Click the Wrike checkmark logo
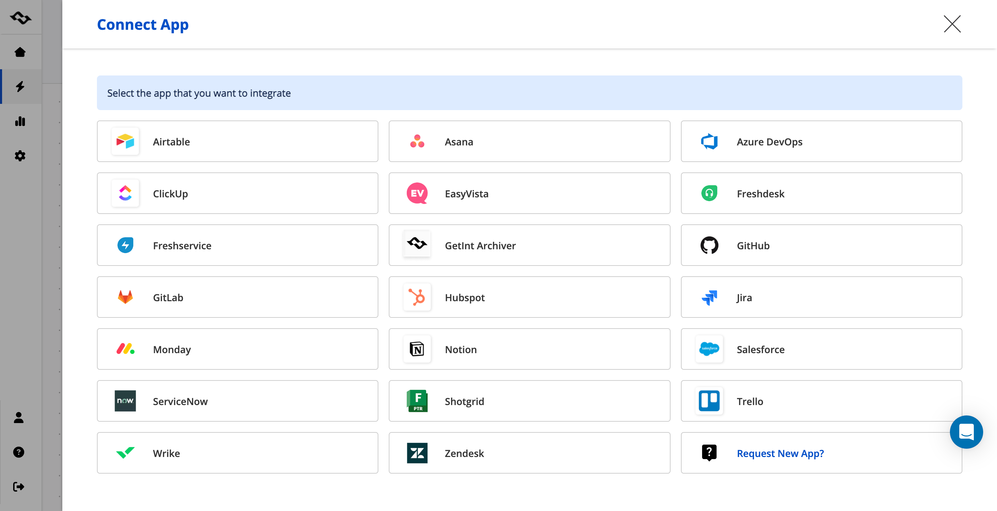Viewport: 997px width, 511px height. pos(125,452)
